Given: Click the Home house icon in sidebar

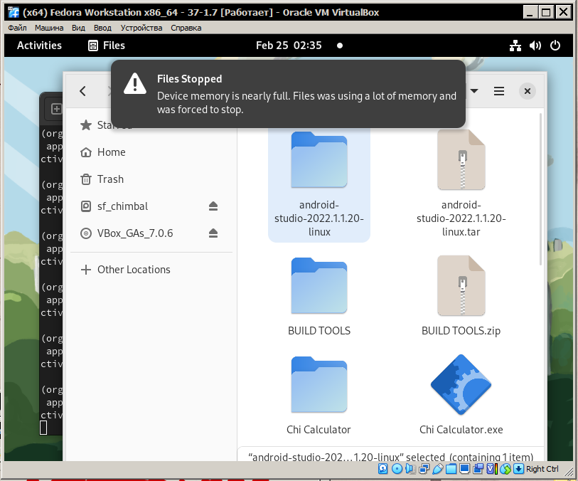Looking at the screenshot, I should (86, 152).
